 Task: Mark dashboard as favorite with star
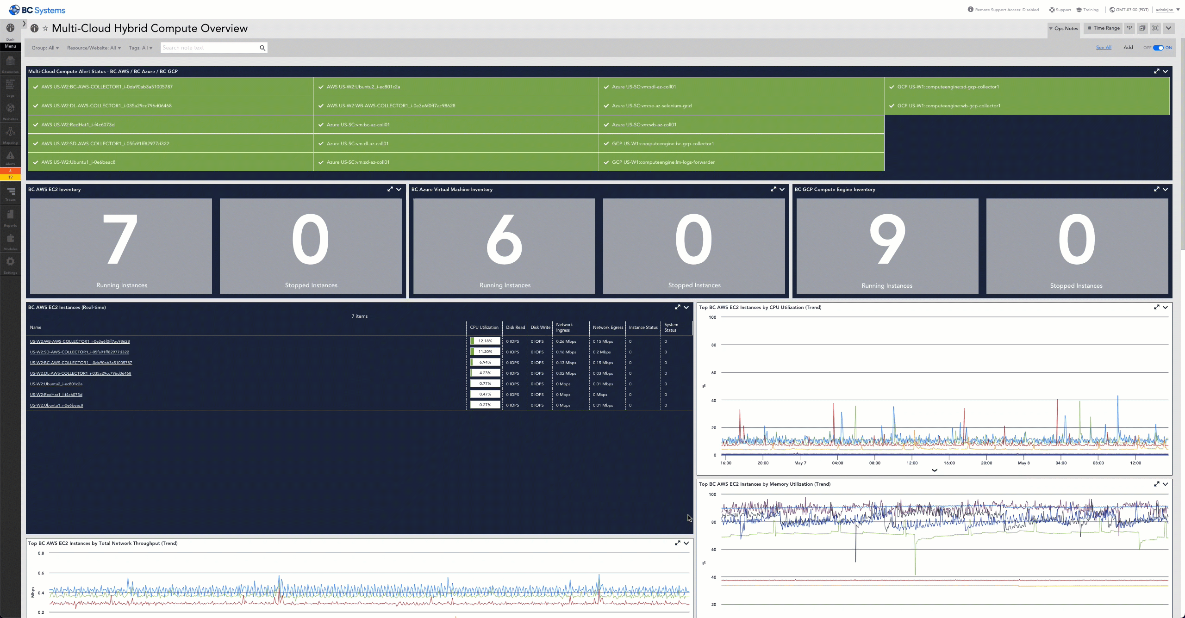[x=45, y=29]
